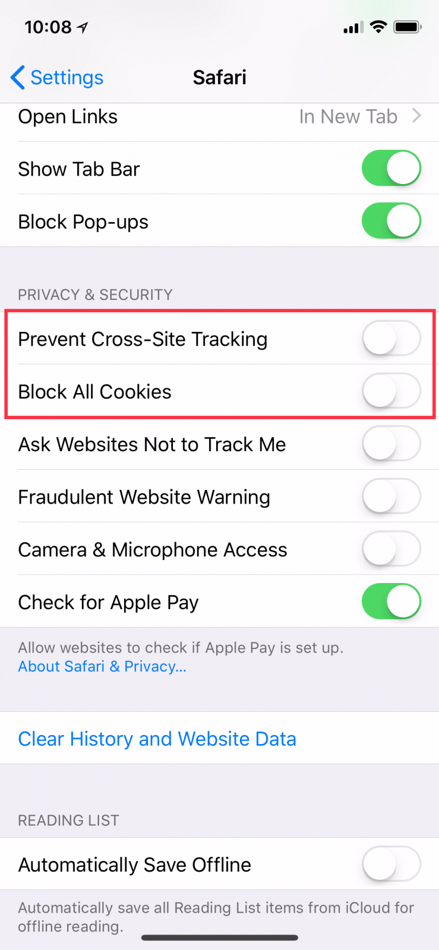This screenshot has width=439, height=950.
Task: Open the Open Links chevron
Action: 417,116
